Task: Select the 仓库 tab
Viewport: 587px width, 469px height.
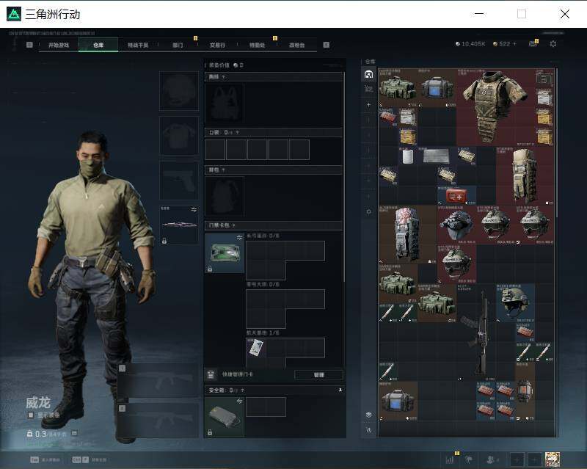Action: pyautogui.click(x=98, y=45)
